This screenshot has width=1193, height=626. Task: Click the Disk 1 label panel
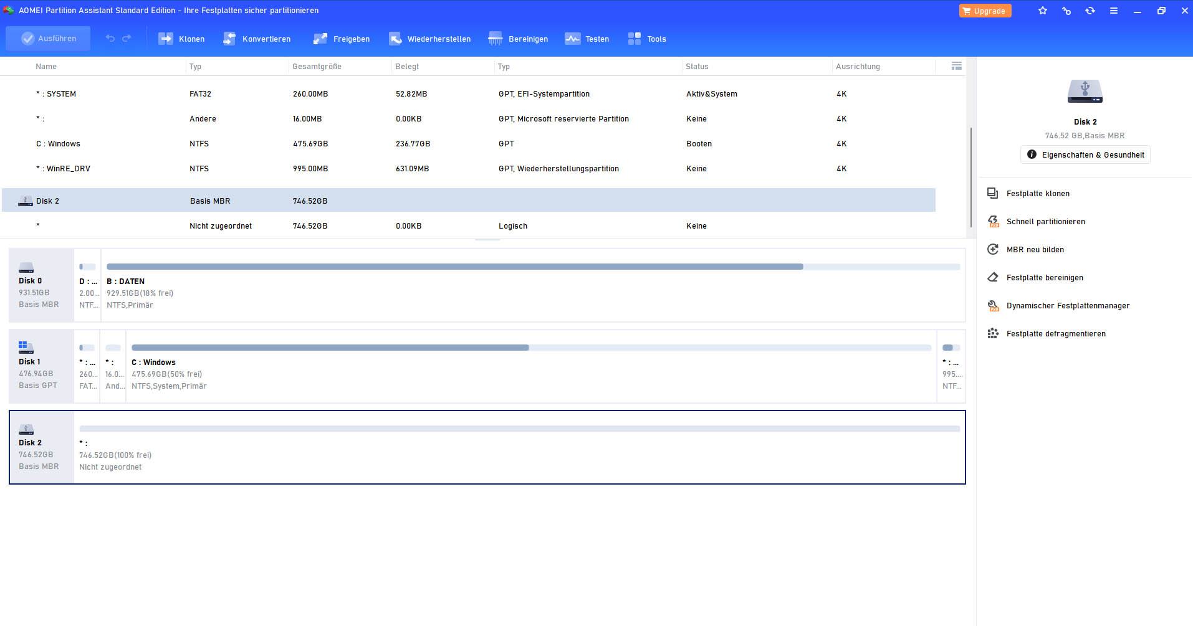click(x=42, y=366)
